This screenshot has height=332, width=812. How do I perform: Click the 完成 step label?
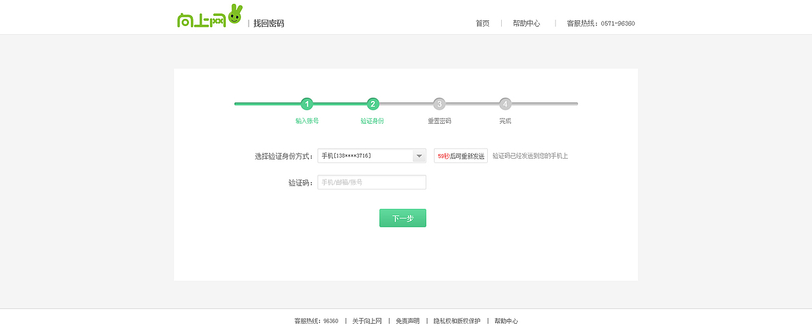(505, 121)
